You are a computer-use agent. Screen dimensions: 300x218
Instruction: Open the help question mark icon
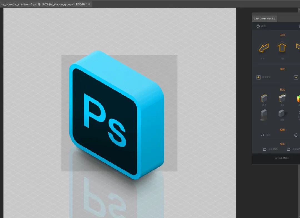[x=258, y=26]
